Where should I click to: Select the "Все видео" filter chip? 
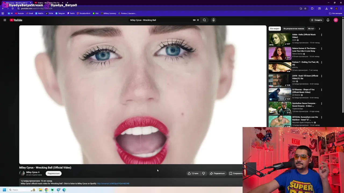point(275,29)
